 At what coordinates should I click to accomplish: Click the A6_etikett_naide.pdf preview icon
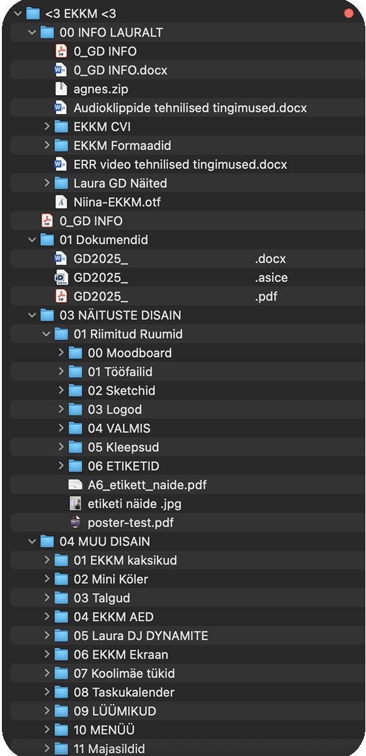[75, 484]
